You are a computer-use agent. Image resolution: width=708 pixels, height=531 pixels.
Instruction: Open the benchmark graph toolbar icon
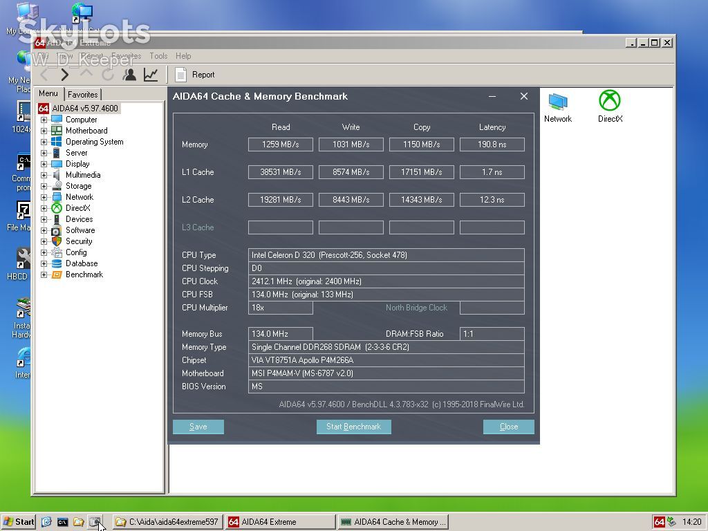(x=151, y=75)
